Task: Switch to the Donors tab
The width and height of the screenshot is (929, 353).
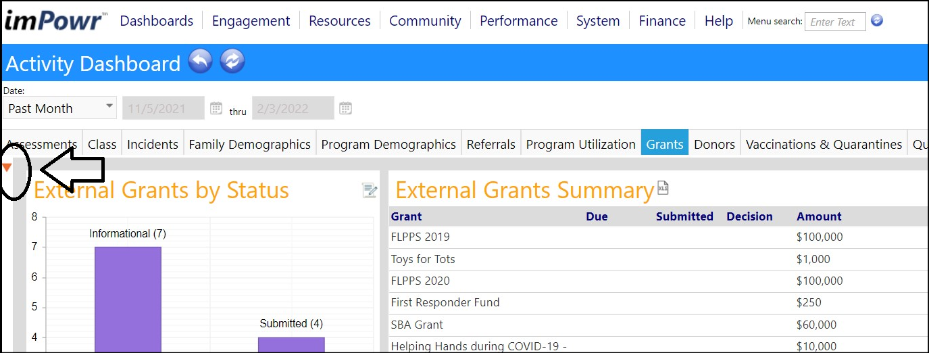Action: (x=715, y=144)
